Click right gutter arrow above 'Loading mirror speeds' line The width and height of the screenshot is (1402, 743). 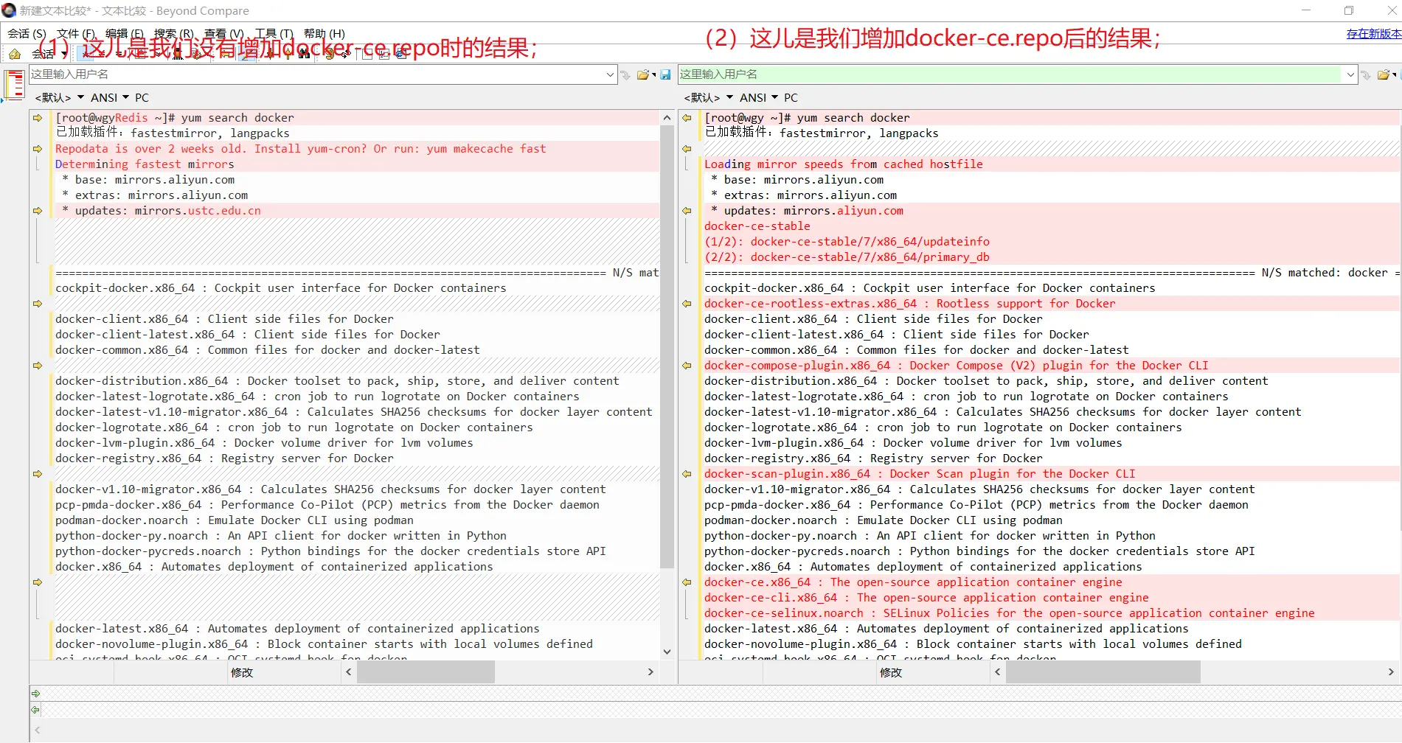point(687,149)
